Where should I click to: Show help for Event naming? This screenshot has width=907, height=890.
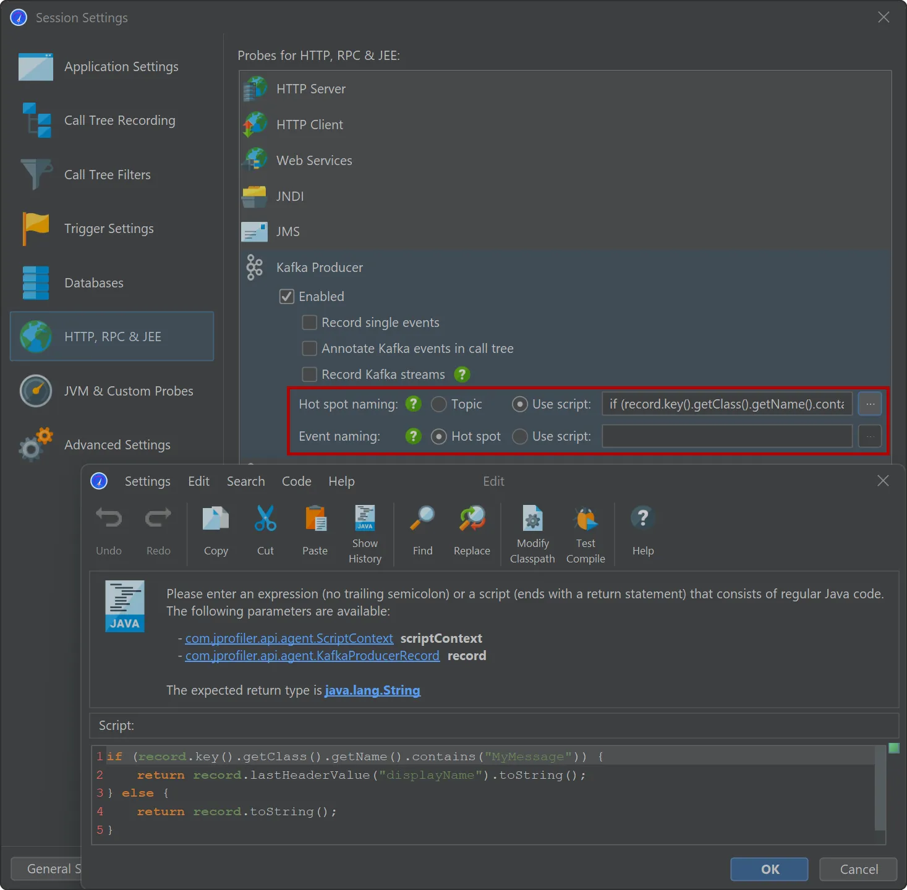pos(413,436)
